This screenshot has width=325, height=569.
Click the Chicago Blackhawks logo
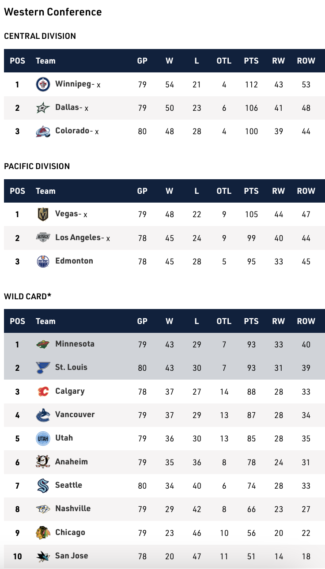(x=43, y=532)
